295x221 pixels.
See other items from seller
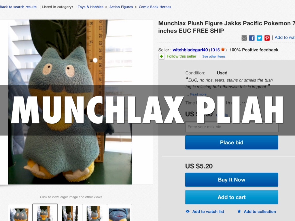pos(214,56)
